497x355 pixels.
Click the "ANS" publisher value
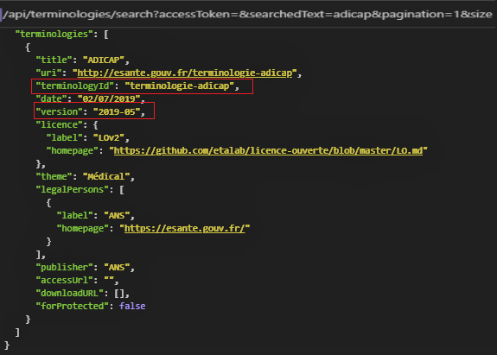click(x=117, y=268)
